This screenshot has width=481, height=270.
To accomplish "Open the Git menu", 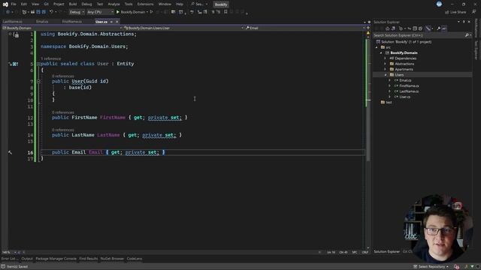I will coord(47,4).
